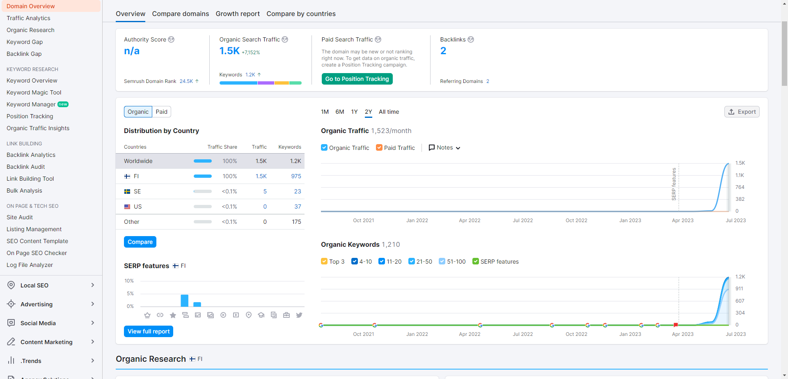Click the red flag marker on keywords timeline
788x379 pixels.
676,325
